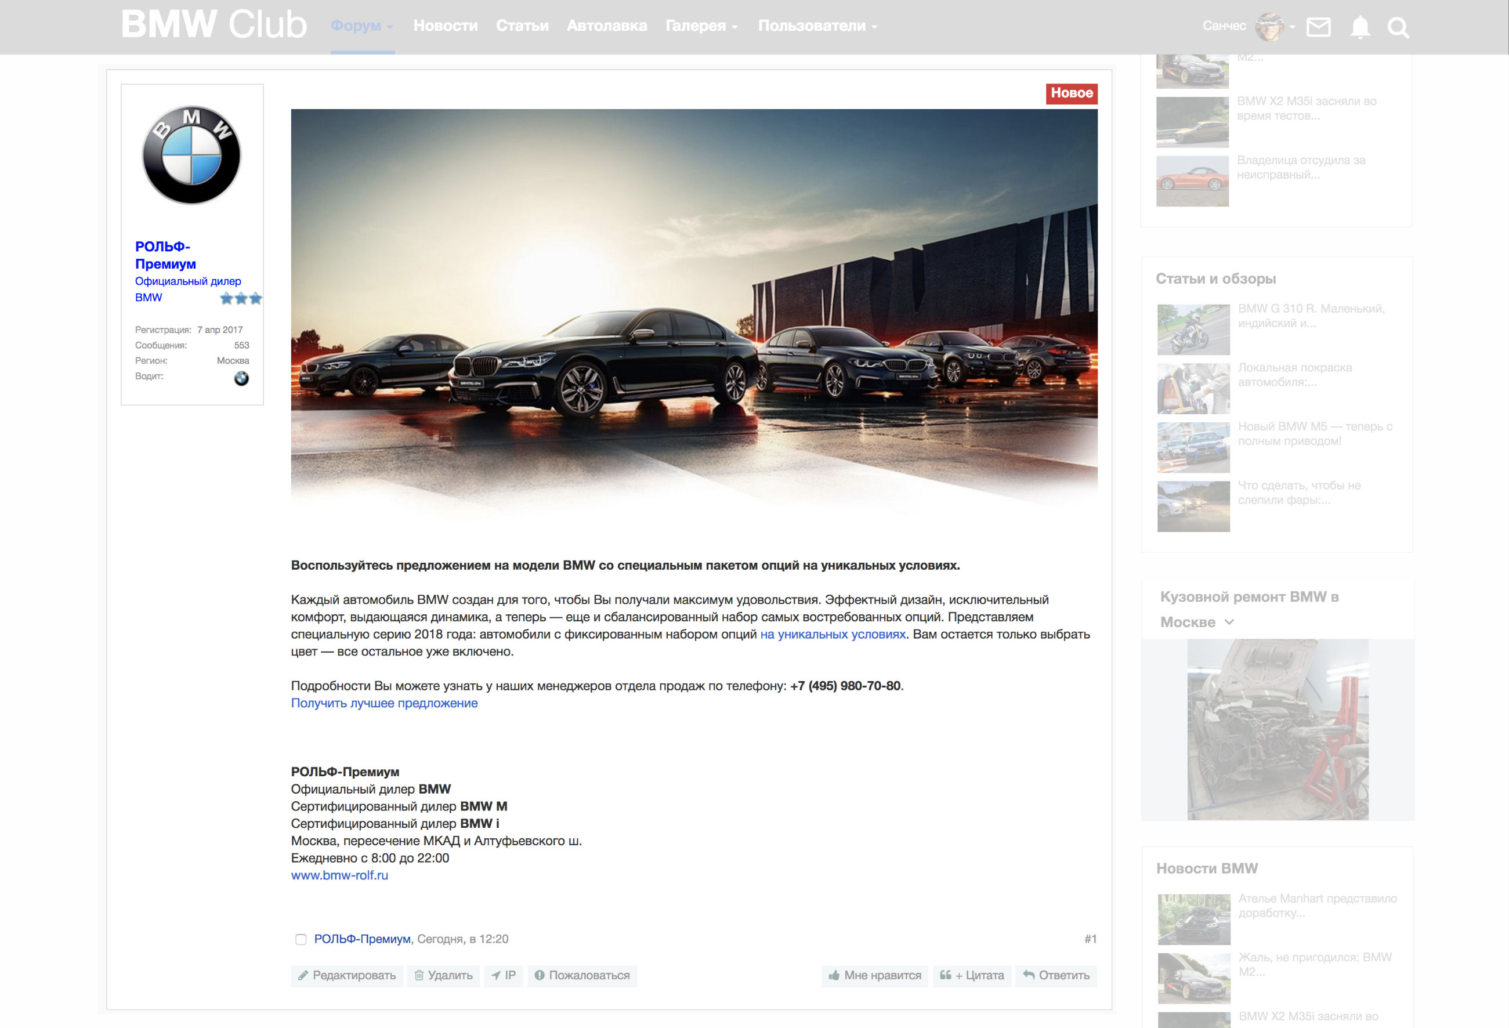Screen dimensions: 1509x1028
Task: Click the phone number +7 (495) 980-70-80
Action: point(845,686)
